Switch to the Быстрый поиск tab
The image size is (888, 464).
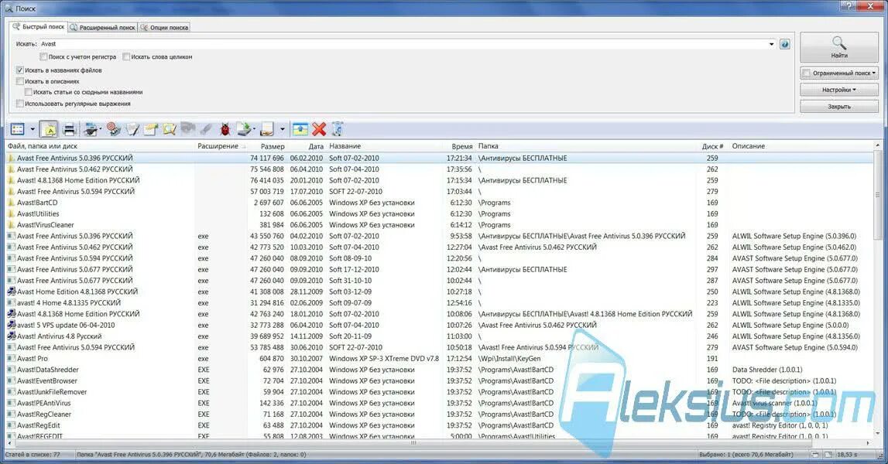tap(39, 26)
